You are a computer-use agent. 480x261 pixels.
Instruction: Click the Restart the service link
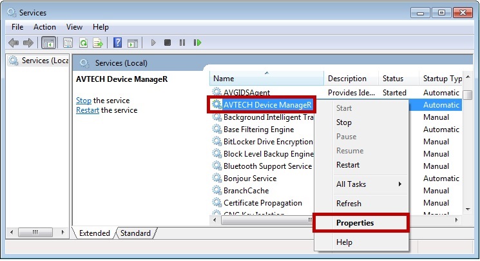click(x=87, y=110)
